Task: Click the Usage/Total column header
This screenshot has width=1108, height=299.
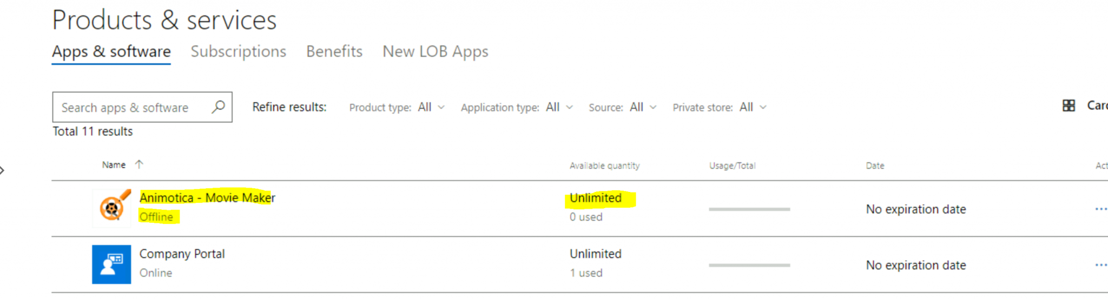Action: coord(733,165)
